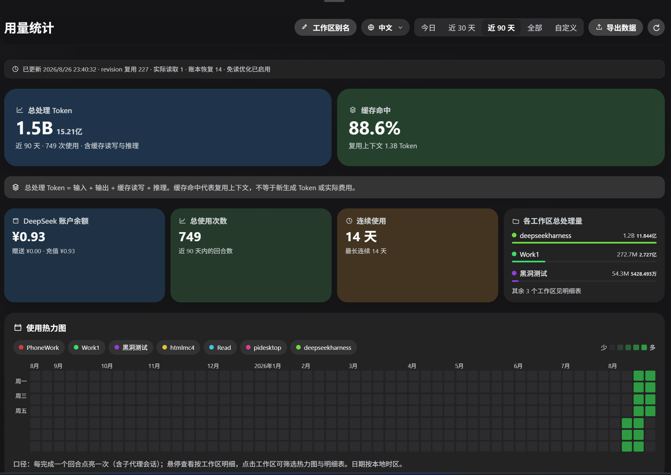Select the 今日 time range tab
The width and height of the screenshot is (671, 475).
pos(428,28)
